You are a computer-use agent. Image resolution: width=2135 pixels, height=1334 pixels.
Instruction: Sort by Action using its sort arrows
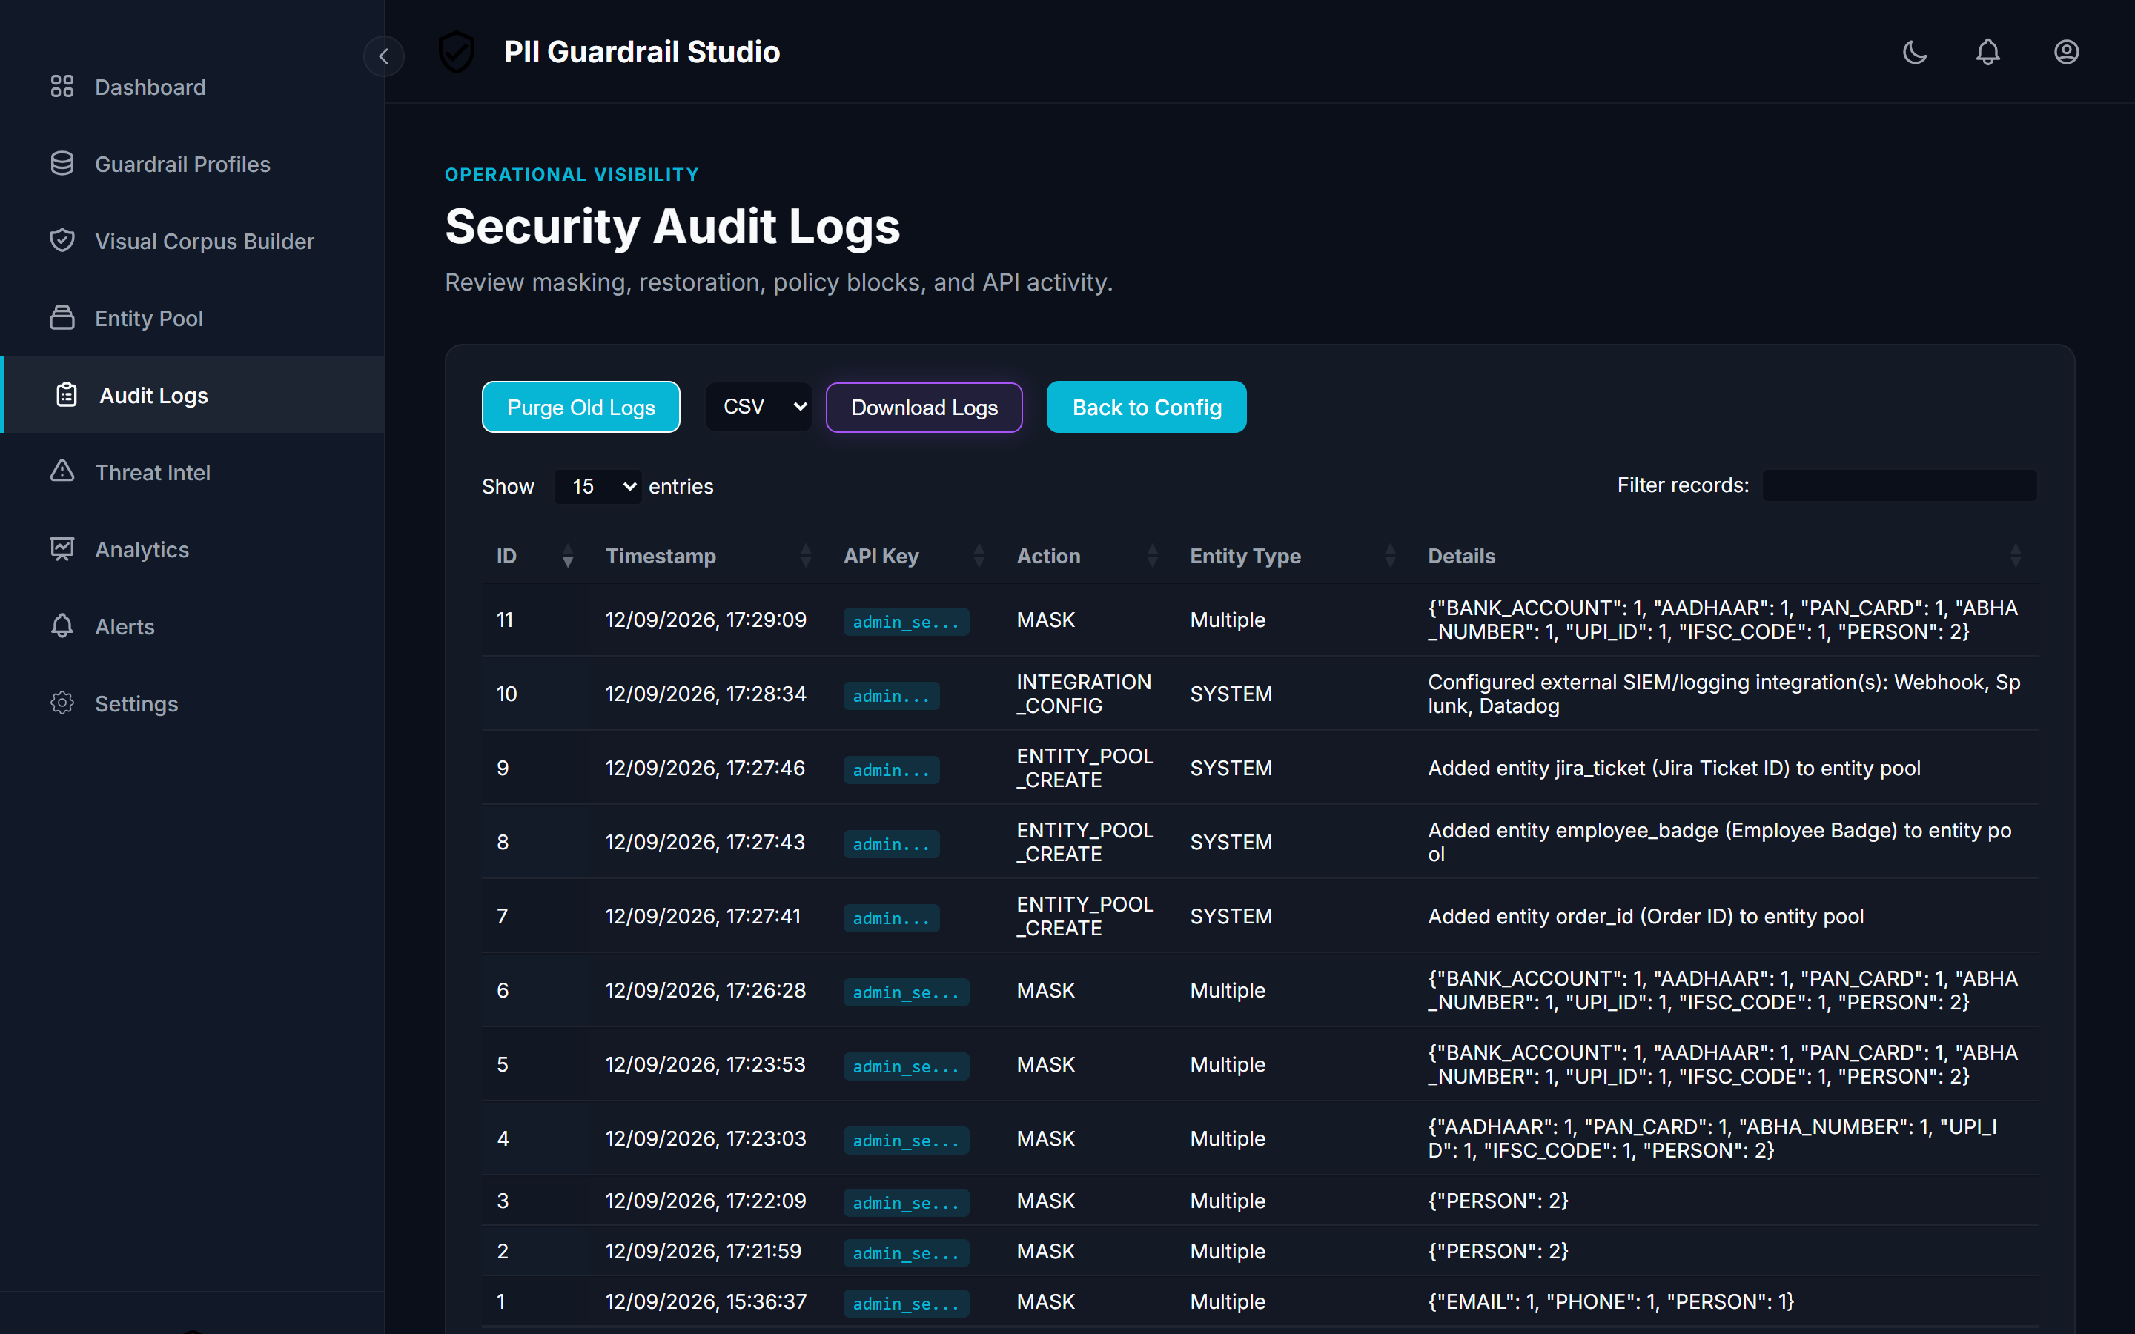tap(1152, 556)
